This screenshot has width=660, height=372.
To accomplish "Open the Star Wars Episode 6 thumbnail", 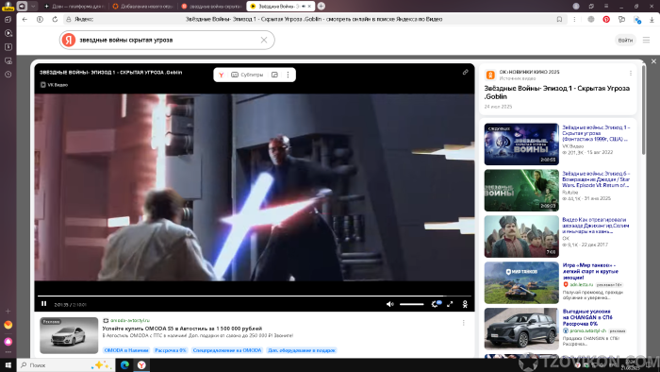I will coord(521,190).
